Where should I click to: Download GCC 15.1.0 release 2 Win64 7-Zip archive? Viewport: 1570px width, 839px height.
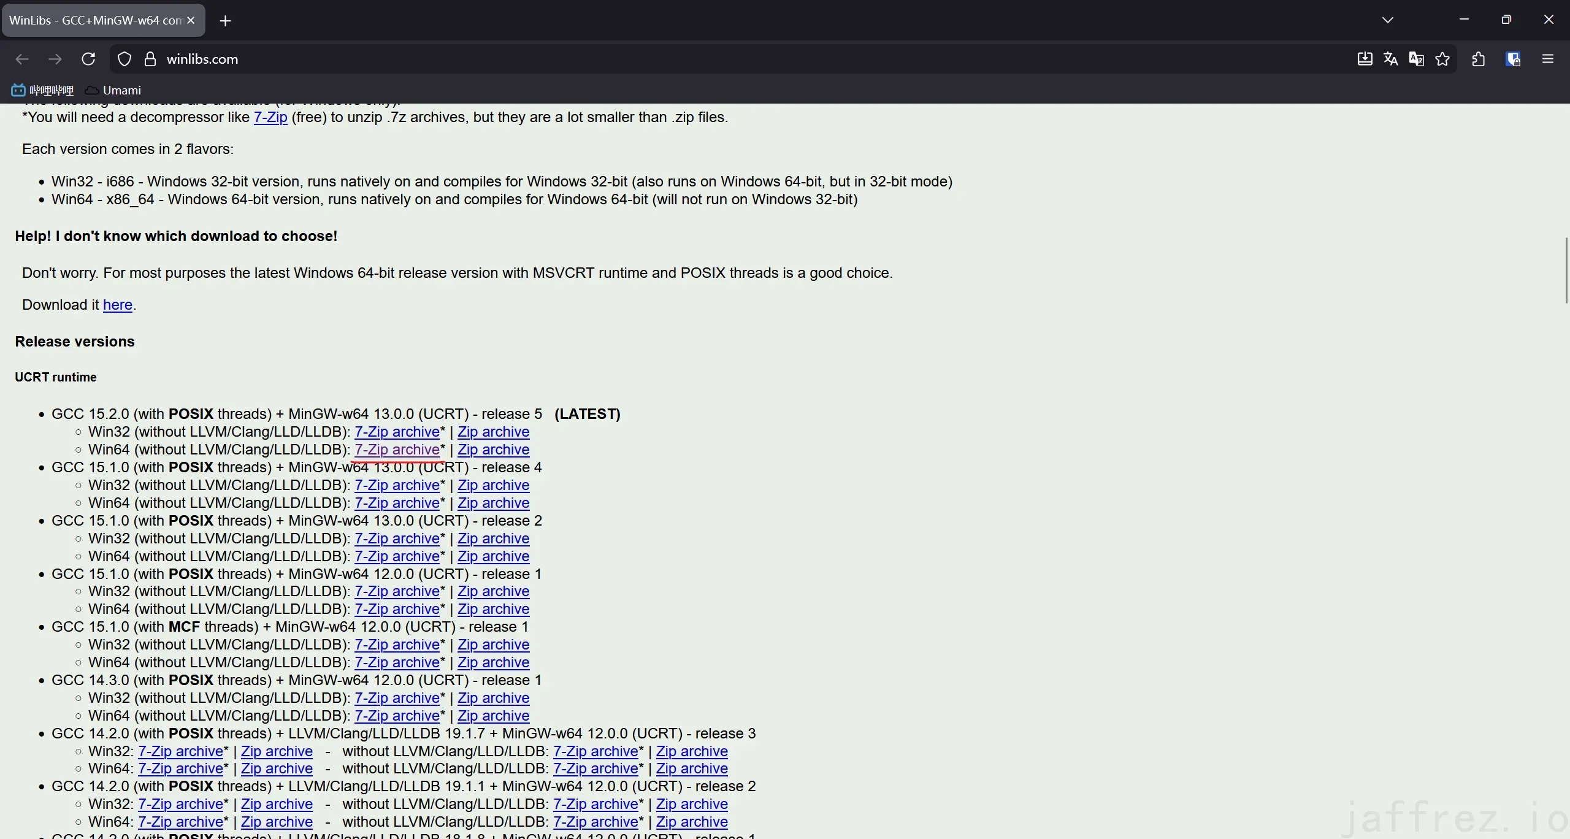click(x=397, y=556)
